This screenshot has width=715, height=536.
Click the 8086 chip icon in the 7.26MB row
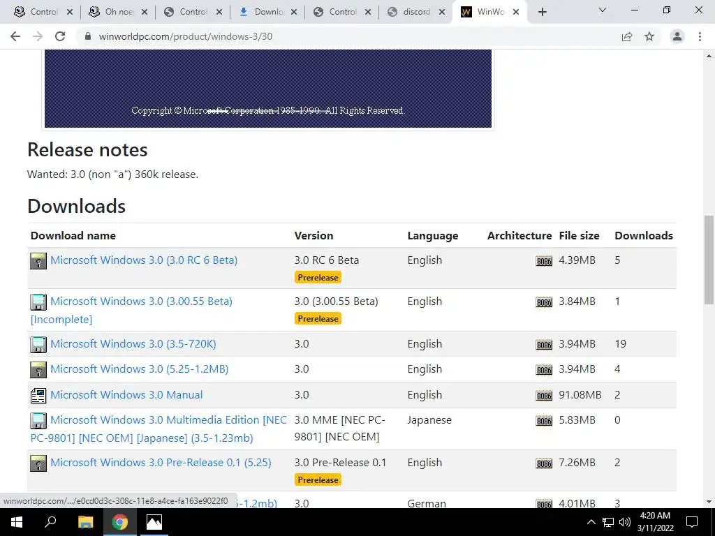tap(544, 463)
